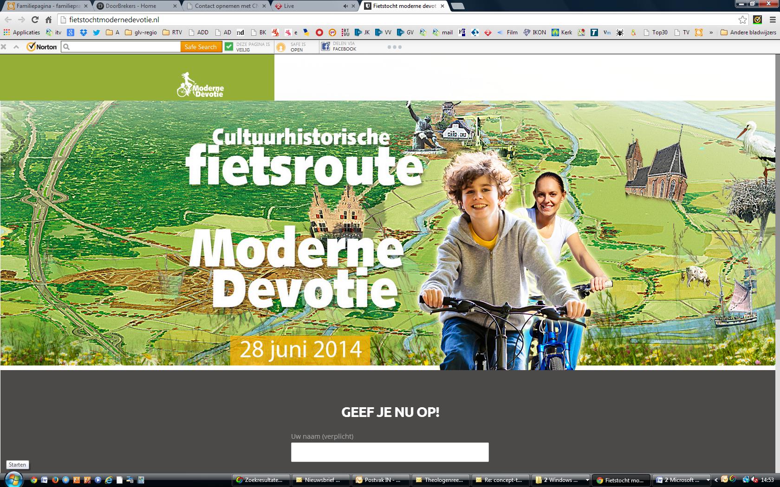The height and width of the screenshot is (487, 780).
Task: Reload the page with the refresh icon
Action: pos(35,19)
